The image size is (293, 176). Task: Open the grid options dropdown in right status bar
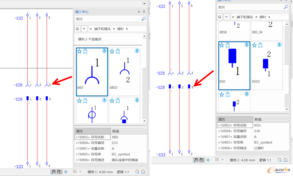click(222, 160)
